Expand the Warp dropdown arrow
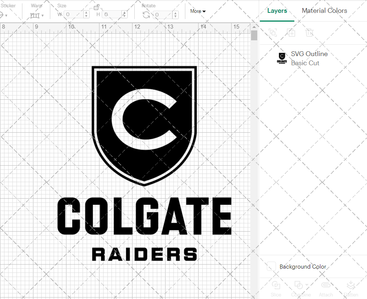 pos(43,16)
